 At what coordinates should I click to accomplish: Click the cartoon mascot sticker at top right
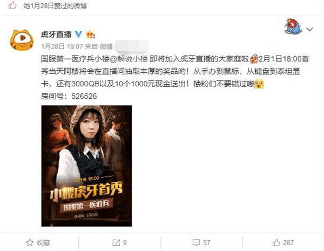[x=293, y=26]
